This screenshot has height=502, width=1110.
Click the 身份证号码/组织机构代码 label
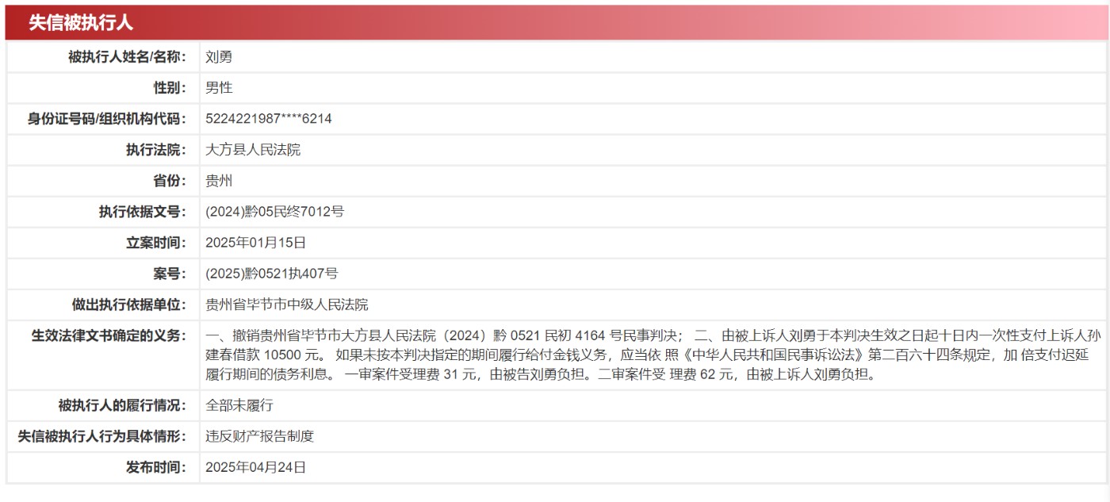[107, 119]
